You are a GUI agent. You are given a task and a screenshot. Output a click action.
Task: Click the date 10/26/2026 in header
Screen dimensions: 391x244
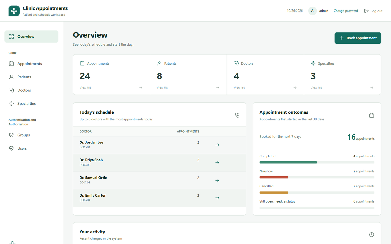tap(295, 11)
